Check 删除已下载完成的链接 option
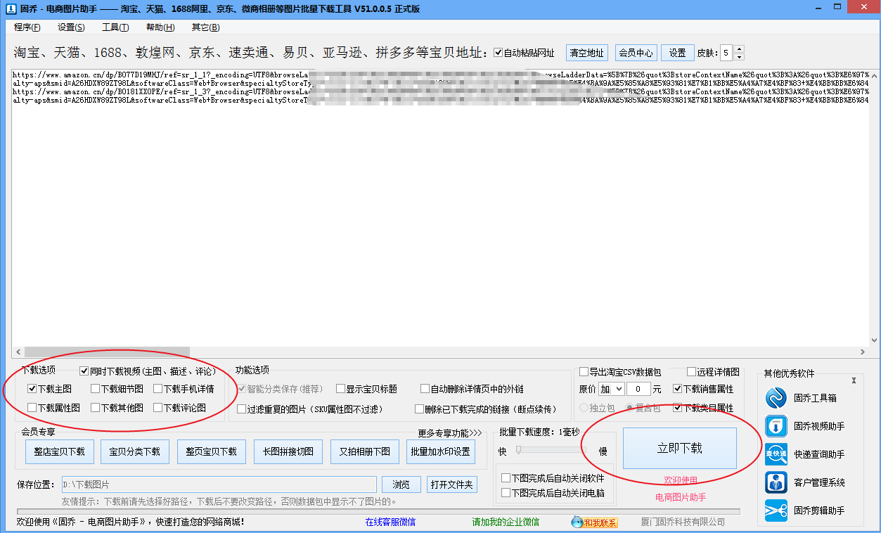The width and height of the screenshot is (881, 533). point(419,409)
